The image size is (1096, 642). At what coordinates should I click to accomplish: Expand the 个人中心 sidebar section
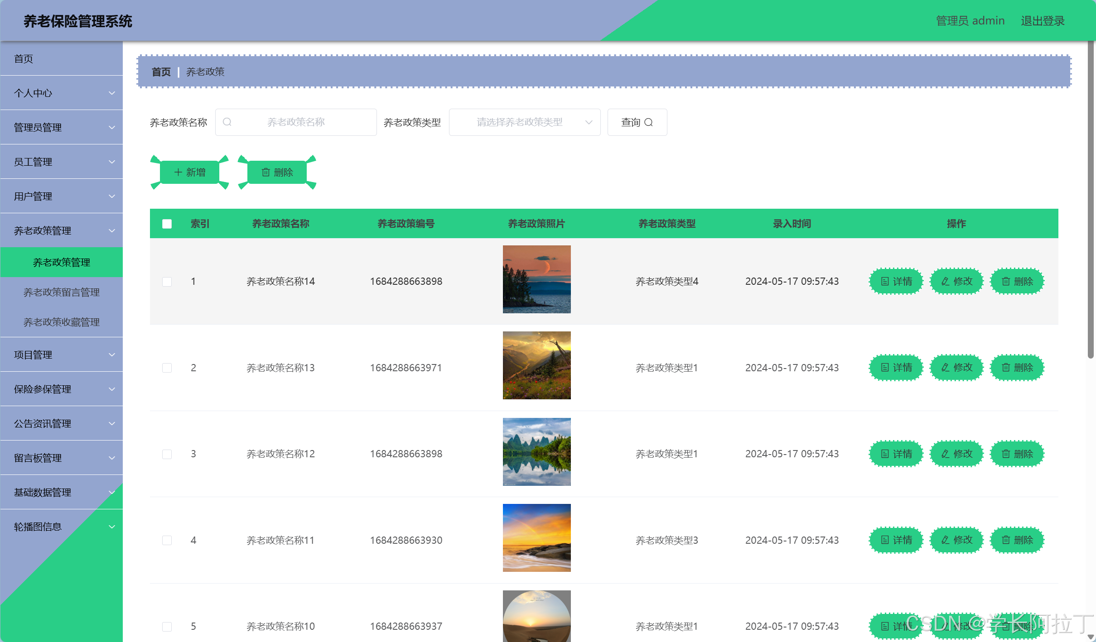click(x=61, y=92)
